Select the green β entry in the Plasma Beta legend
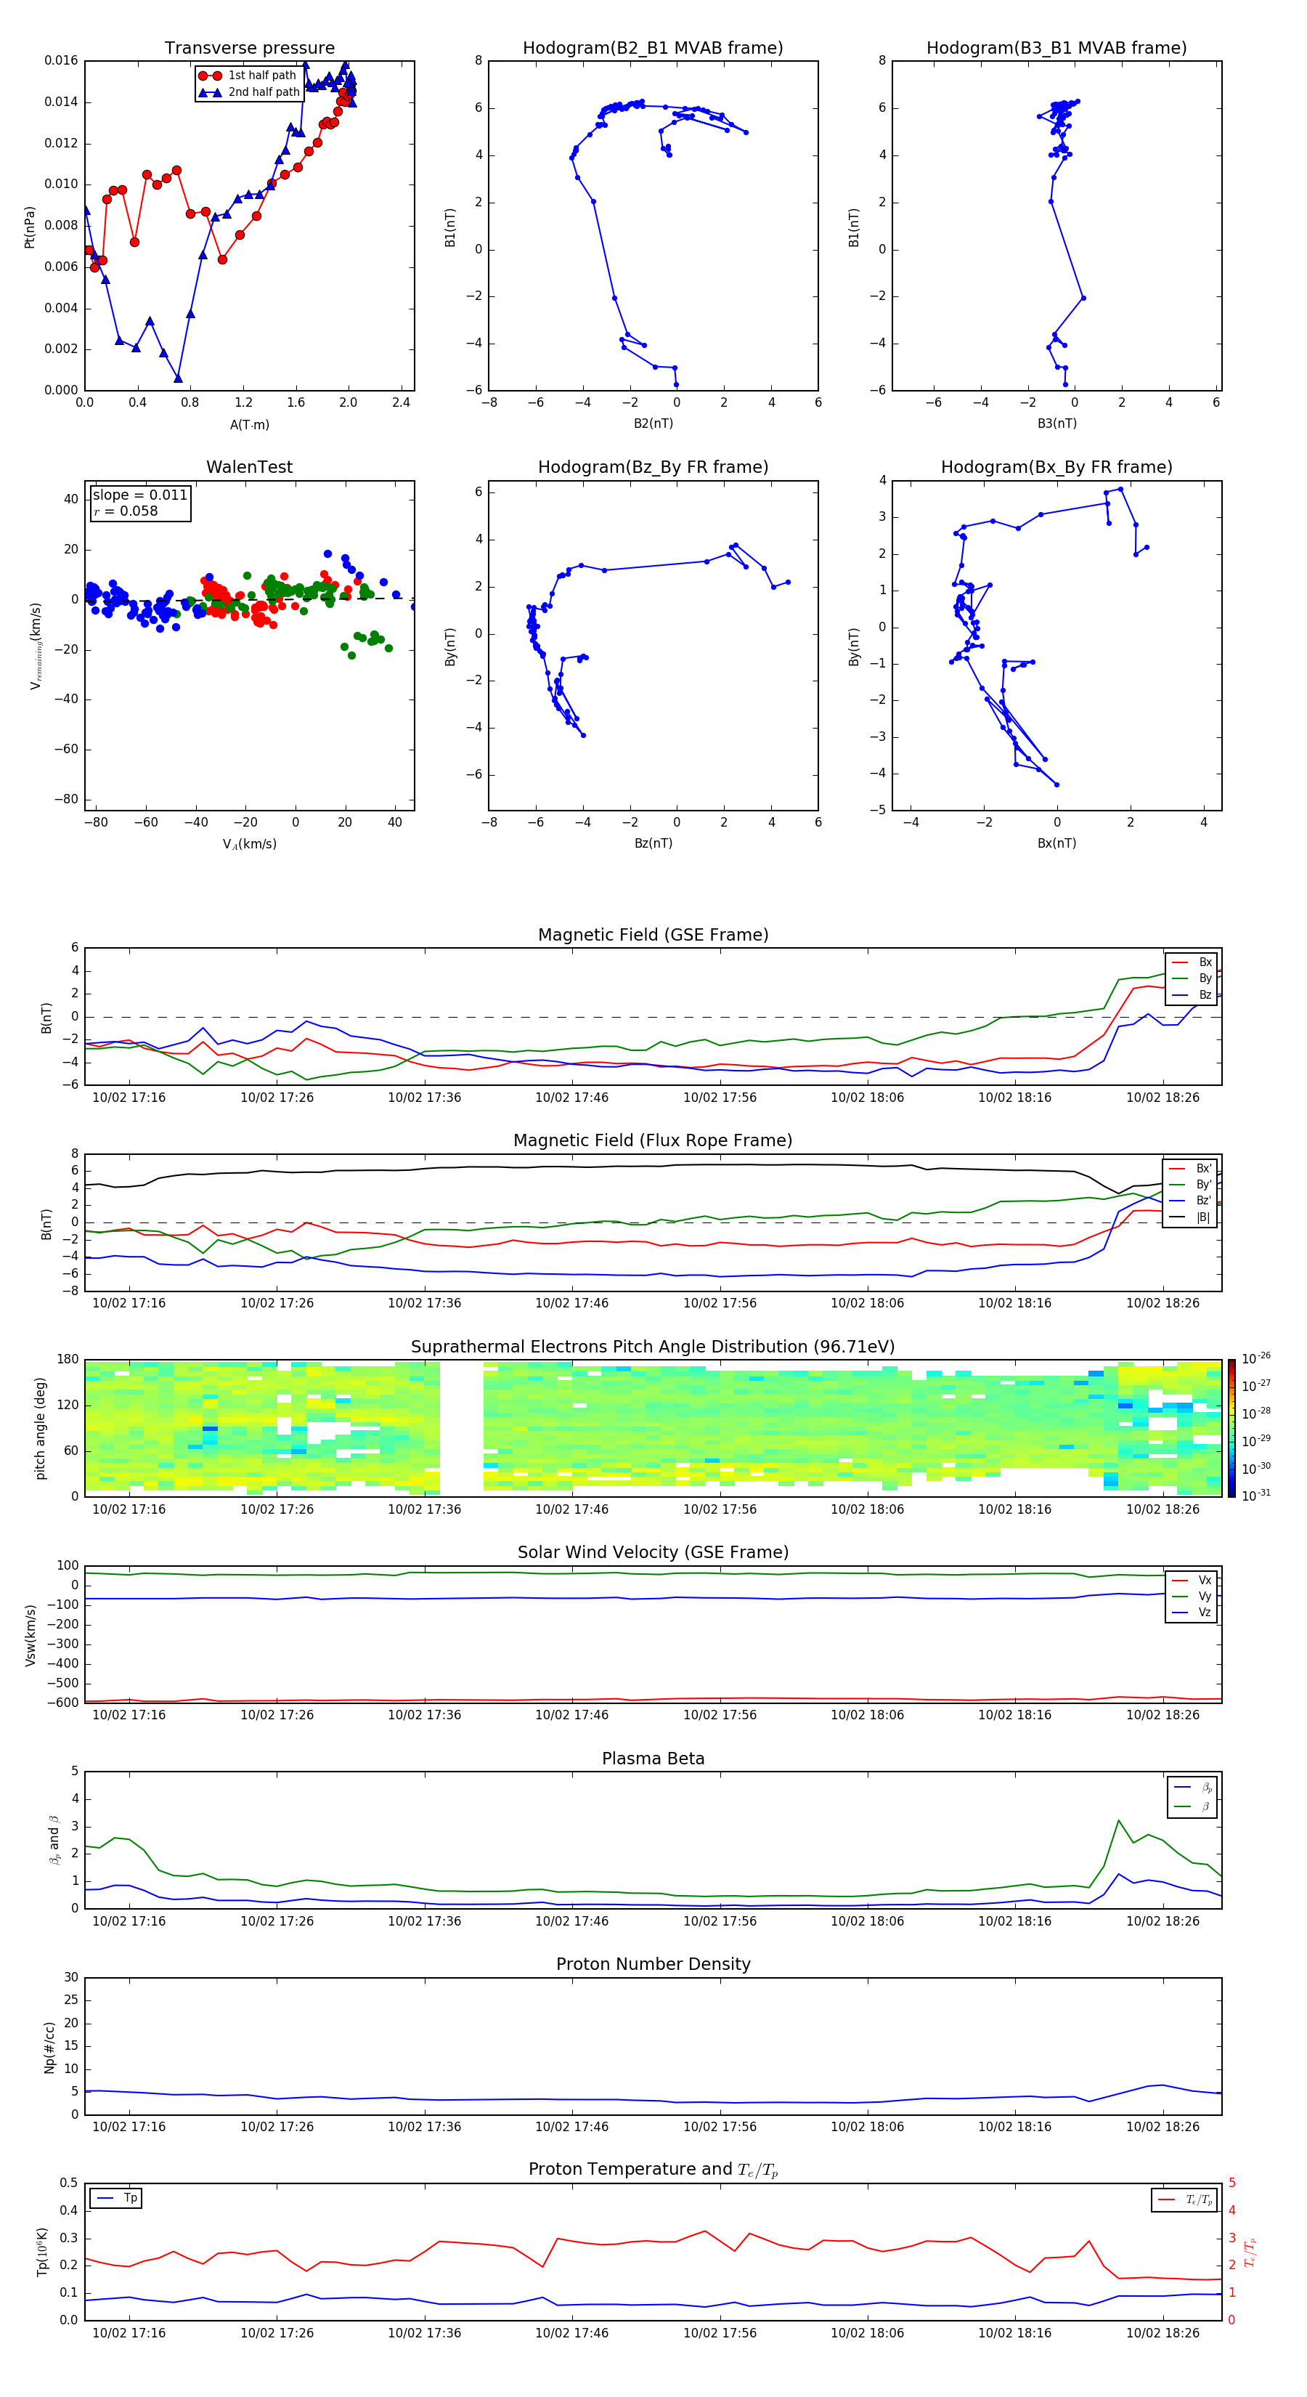The width and height of the screenshot is (1307, 2397). pos(1192,1806)
